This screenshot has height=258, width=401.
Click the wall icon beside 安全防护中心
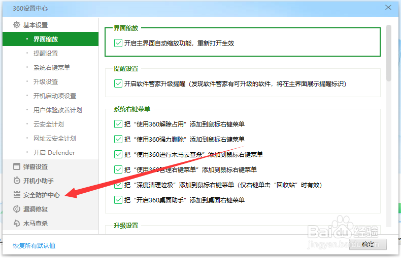pos(17,195)
